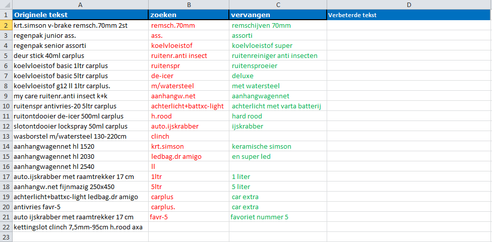Click the 'Originele tekst' header cell

[80, 15]
